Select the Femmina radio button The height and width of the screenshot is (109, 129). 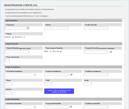click(24, 37)
